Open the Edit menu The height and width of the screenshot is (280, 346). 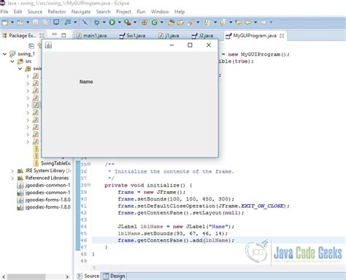point(18,12)
